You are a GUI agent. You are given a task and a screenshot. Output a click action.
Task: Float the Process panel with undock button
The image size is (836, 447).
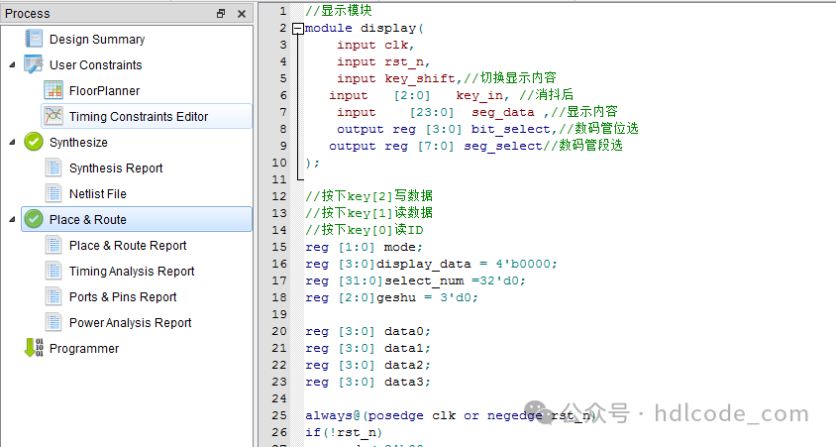point(221,14)
